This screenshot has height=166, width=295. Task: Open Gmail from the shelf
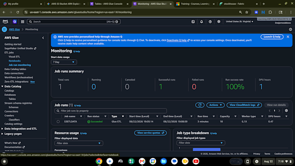pos(142,161)
